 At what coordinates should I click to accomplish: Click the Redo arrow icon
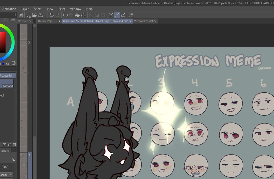58,15
